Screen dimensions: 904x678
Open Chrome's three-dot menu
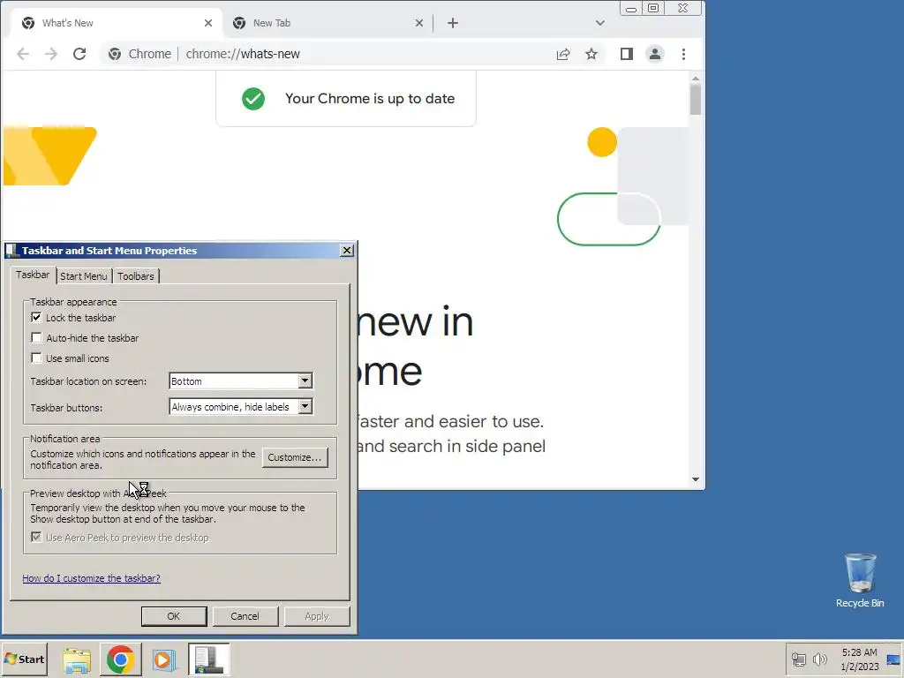pyautogui.click(x=684, y=54)
